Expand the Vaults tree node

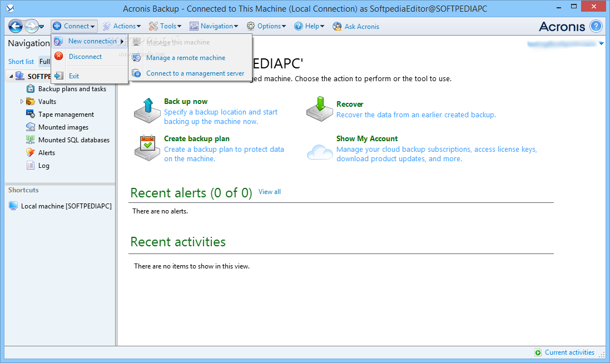[22, 102]
